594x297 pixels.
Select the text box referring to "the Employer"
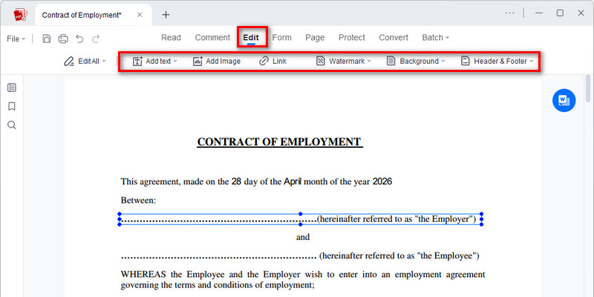(x=301, y=219)
